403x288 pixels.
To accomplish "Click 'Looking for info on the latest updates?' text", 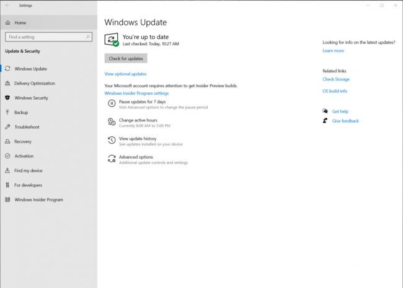I will (x=359, y=42).
